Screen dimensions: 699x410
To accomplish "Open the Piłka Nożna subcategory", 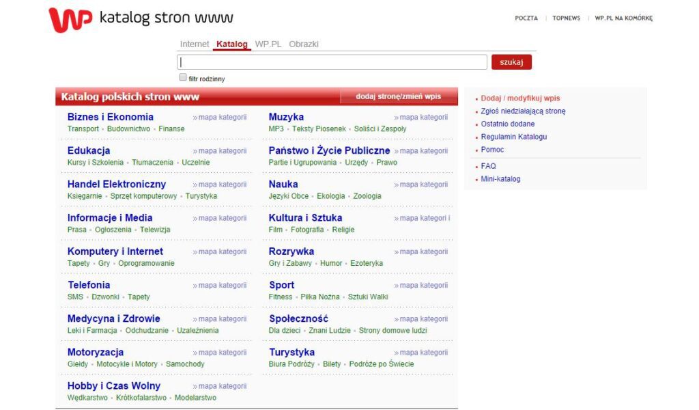I will pos(320,297).
